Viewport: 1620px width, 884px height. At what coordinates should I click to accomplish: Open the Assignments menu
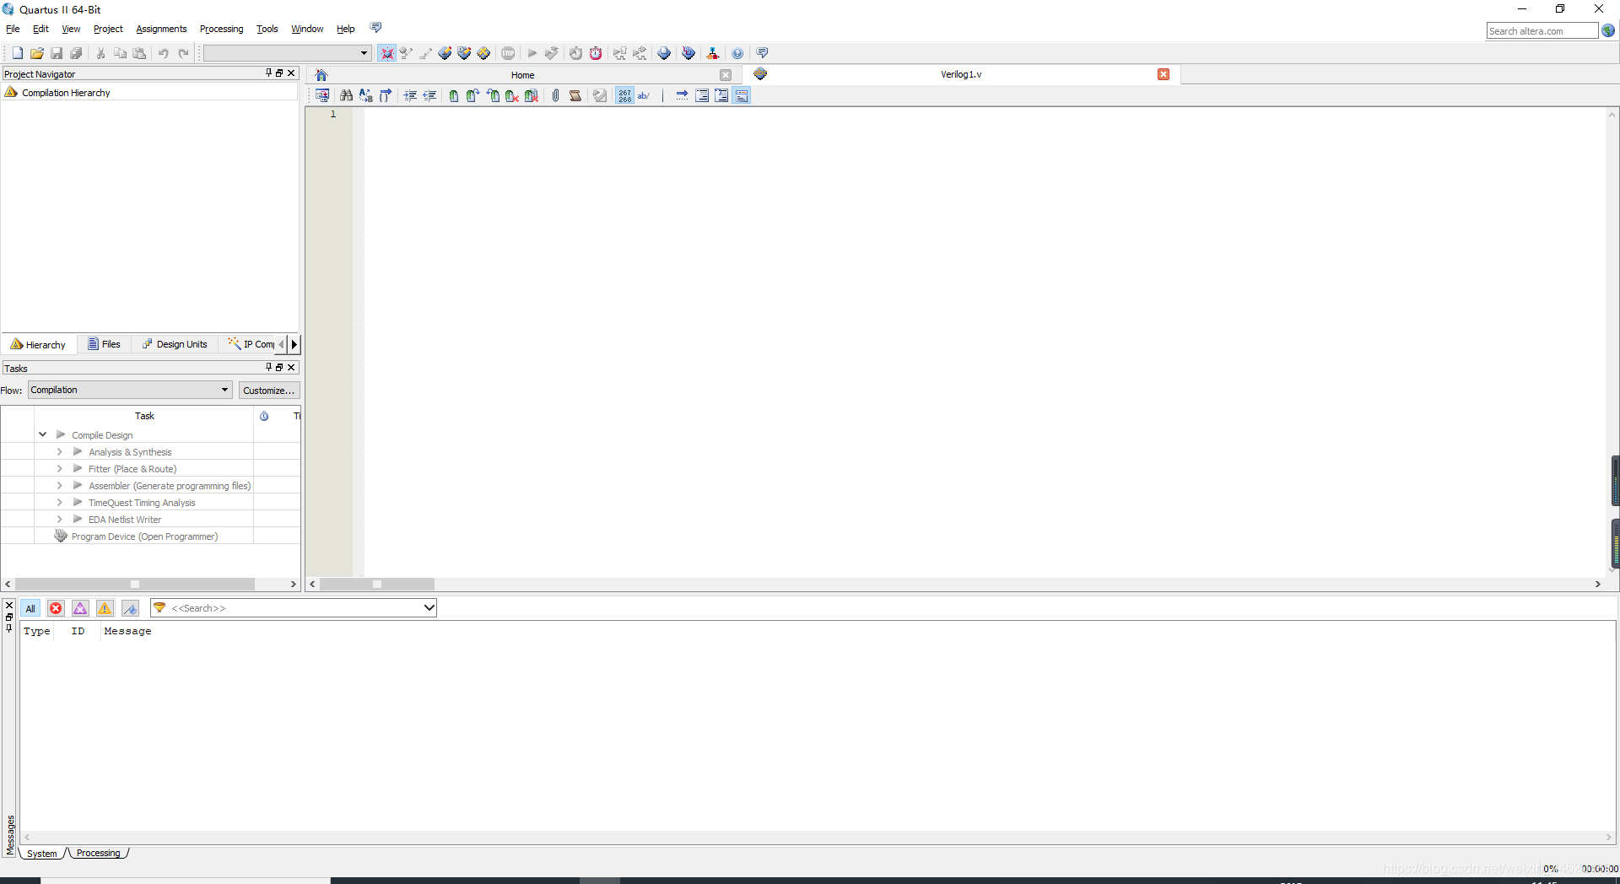click(161, 29)
